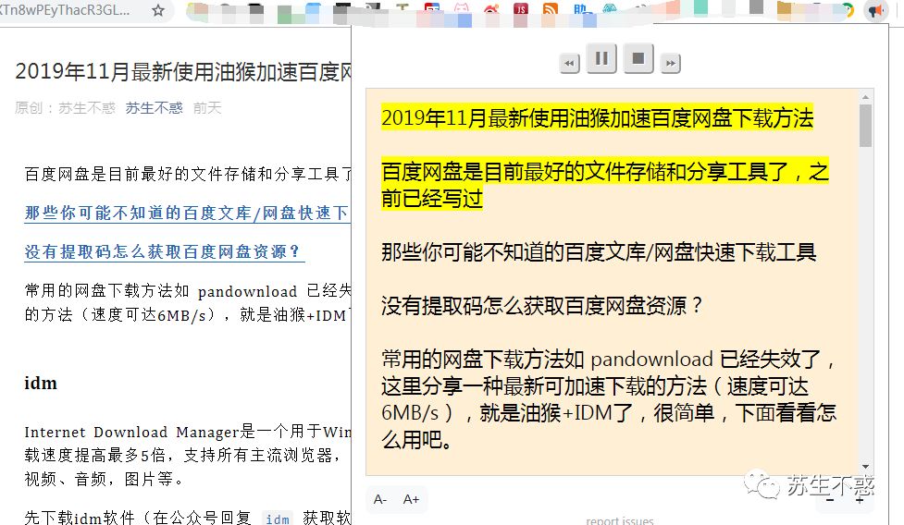Click the highlighted 百度网盘是目前最好的 paragraph
The height and width of the screenshot is (525, 904).
pyautogui.click(x=605, y=185)
